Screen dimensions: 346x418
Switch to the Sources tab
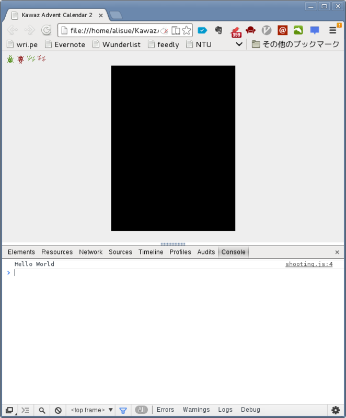(121, 252)
